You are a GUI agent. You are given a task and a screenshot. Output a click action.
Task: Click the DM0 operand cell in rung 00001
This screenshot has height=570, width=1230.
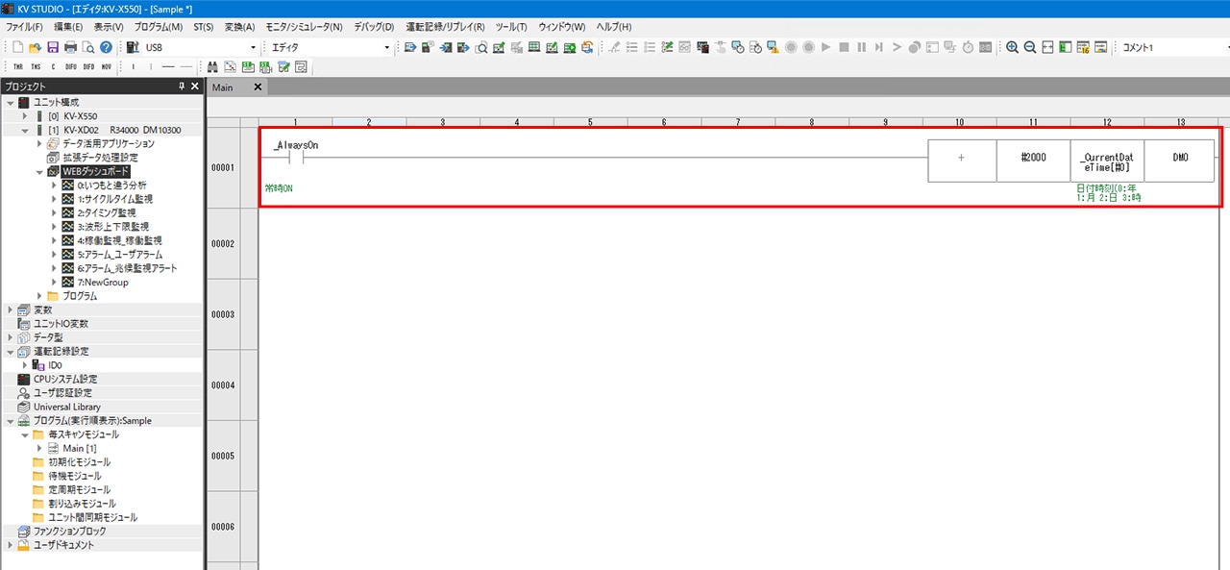coord(1179,158)
